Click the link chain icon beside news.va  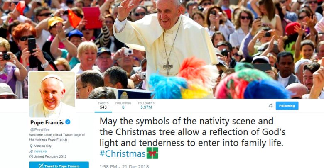coord(31,151)
